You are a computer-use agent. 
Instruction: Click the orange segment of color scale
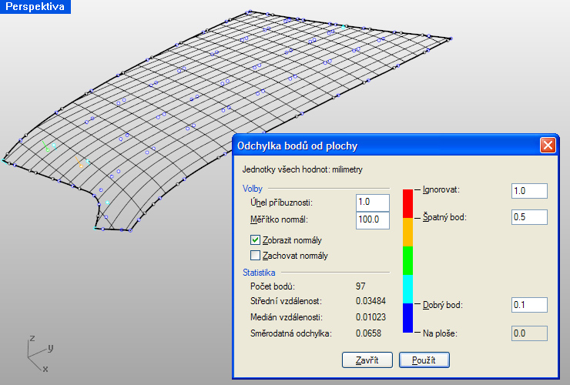point(408,233)
